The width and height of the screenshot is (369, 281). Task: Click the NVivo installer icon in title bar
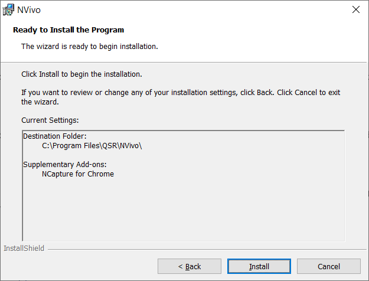[x=8, y=9]
